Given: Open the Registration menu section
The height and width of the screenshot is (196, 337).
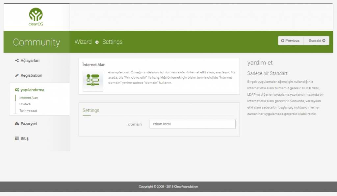Looking at the screenshot, I should coord(31,75).
